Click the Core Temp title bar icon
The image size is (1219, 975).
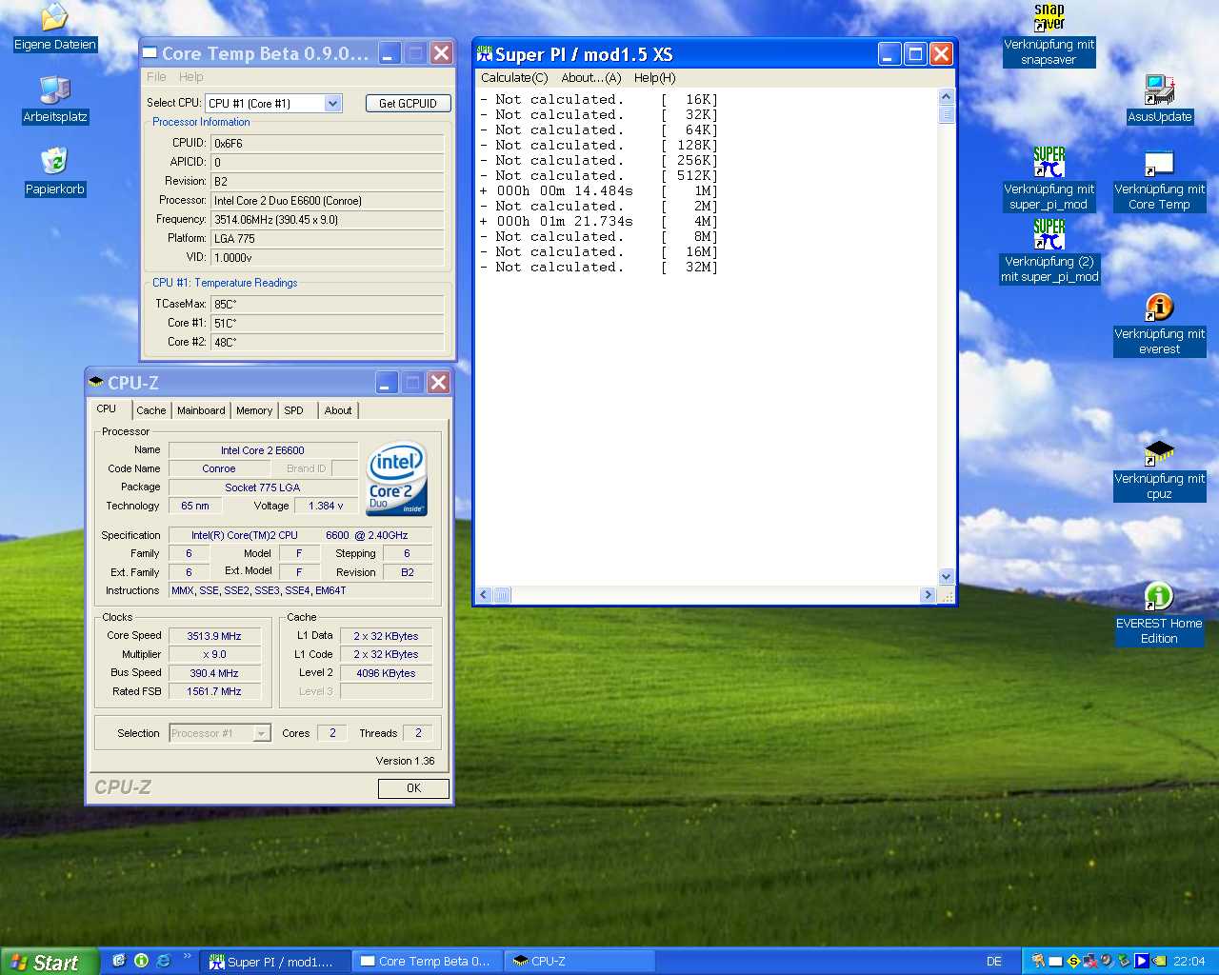tap(150, 53)
